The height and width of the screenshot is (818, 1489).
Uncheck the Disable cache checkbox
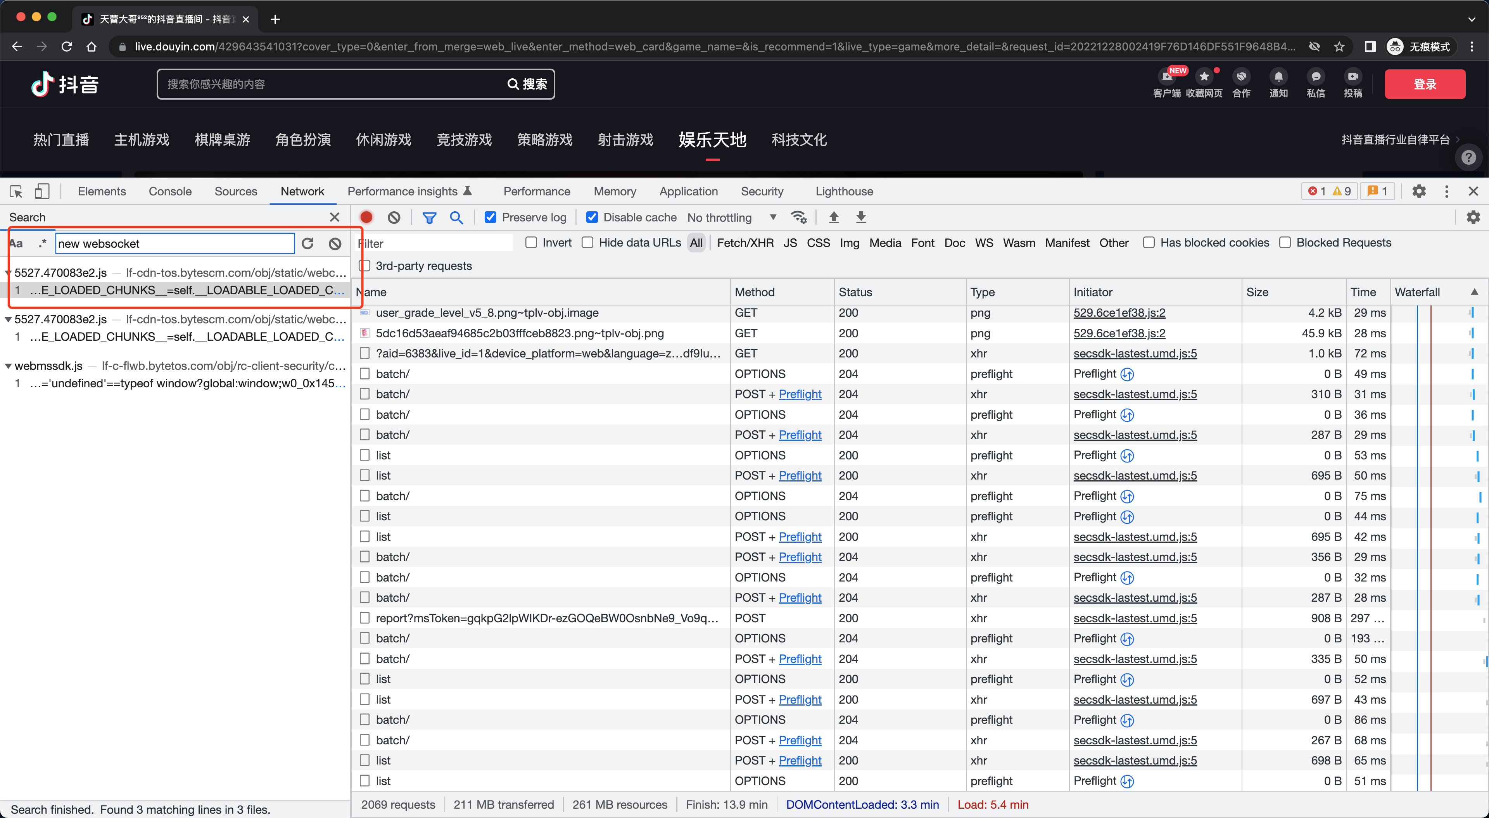coord(592,217)
